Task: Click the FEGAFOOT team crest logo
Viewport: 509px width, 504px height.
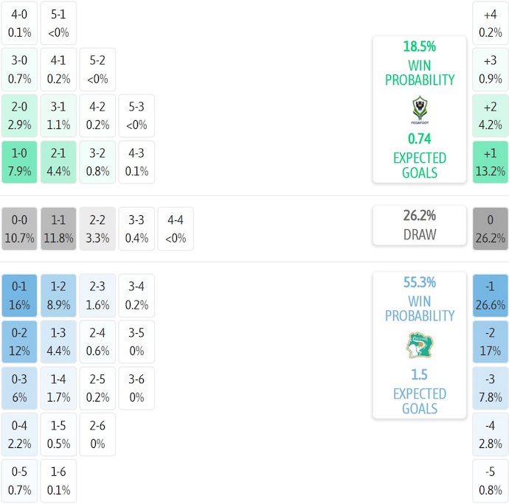Action: 419,109
